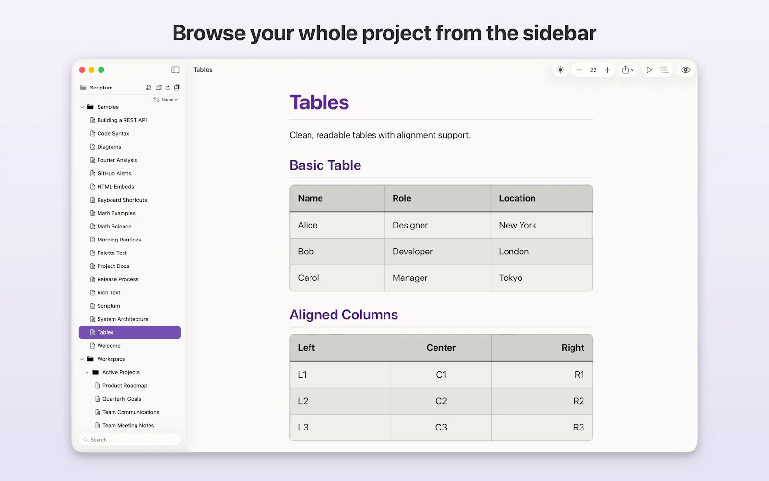The height and width of the screenshot is (481, 769).
Task: Click the sort arrows icon next to Name
Action: click(156, 100)
